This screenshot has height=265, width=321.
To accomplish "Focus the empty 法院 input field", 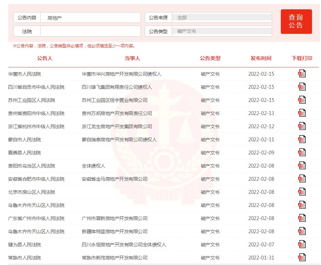I will (x=90, y=31).
